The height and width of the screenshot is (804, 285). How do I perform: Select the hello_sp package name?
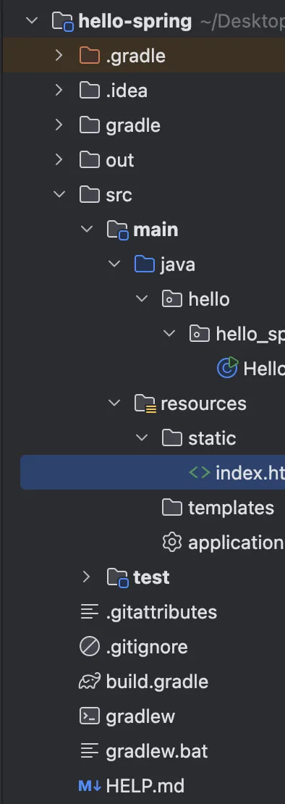250,335
